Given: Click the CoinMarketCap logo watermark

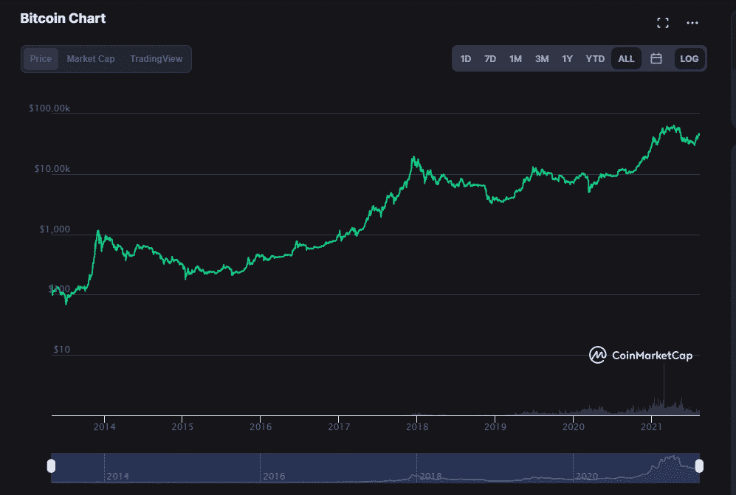Looking at the screenshot, I should [641, 356].
